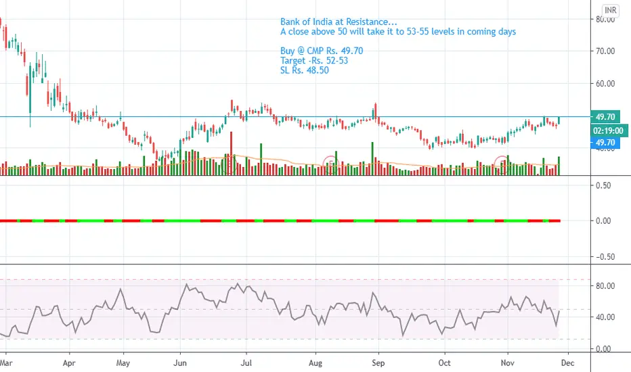The width and height of the screenshot is (631, 372).
Task: Select the 'Bank of India at Resistance...' text
Action: 339,22
